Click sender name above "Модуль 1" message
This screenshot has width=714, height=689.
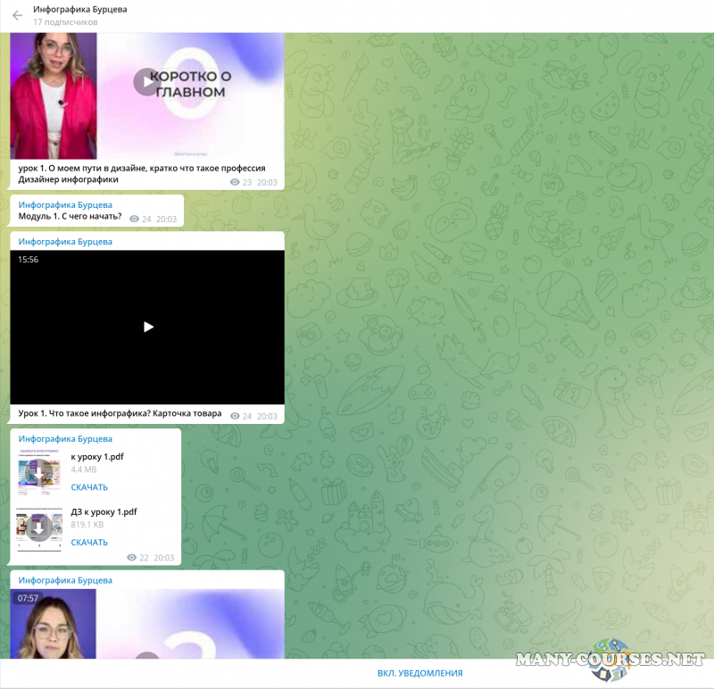coord(65,204)
